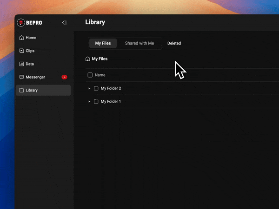Open the Deleted tab
Screen dimensions: 279x209
tap(174, 43)
